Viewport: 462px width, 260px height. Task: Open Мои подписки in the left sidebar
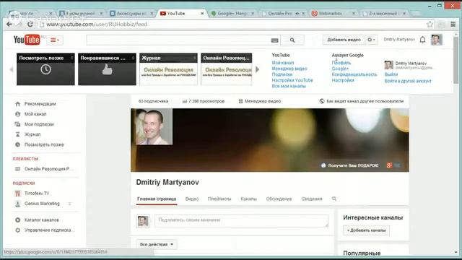[x=39, y=124]
